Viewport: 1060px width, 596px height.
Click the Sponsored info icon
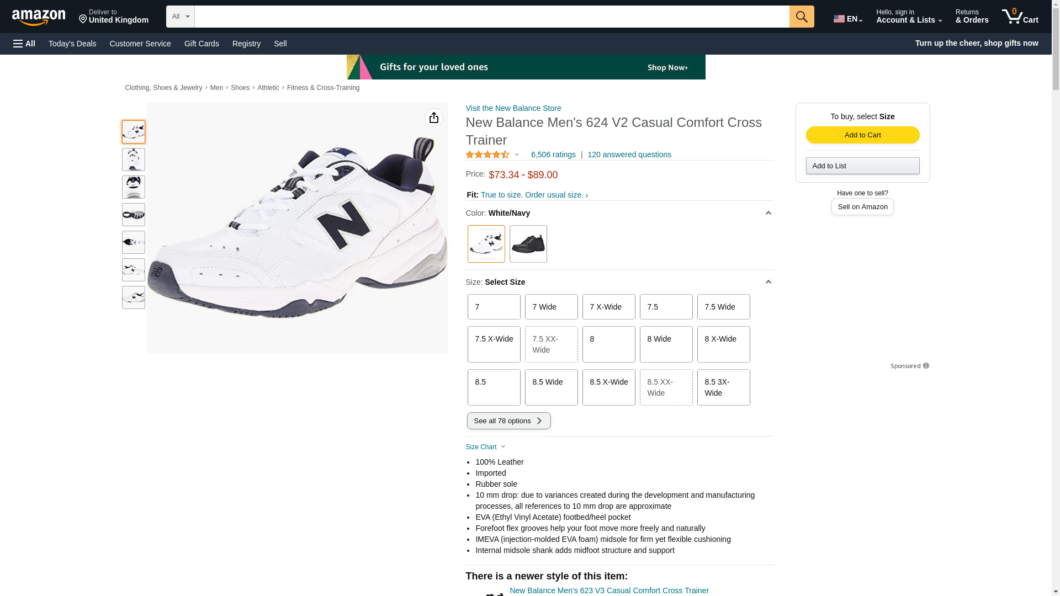(926, 366)
